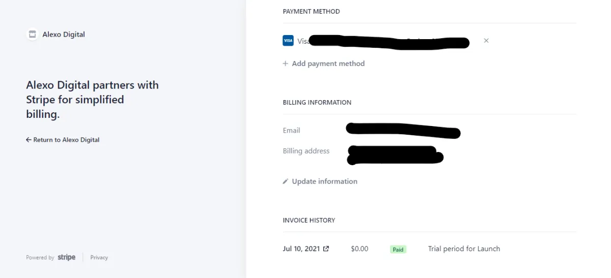
Task: Remove the Visa payment method with X
Action: 486,41
